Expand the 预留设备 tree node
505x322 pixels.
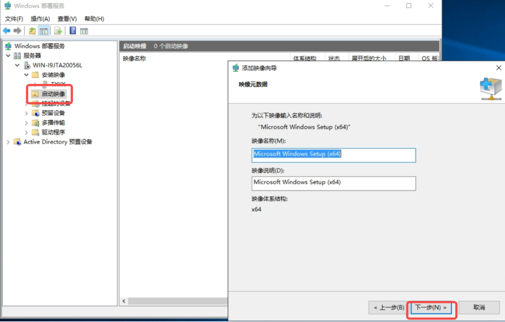[x=26, y=113]
